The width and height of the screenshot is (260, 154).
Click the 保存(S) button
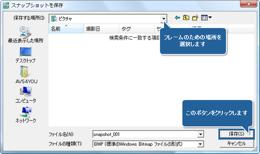pos(236,134)
